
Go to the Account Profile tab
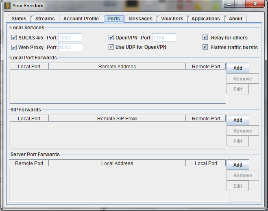(x=81, y=18)
